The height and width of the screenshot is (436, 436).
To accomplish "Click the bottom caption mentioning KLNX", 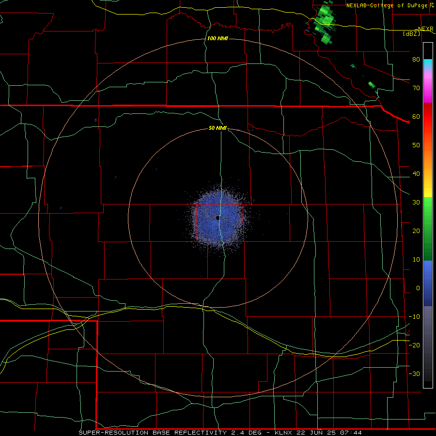I will [220, 433].
